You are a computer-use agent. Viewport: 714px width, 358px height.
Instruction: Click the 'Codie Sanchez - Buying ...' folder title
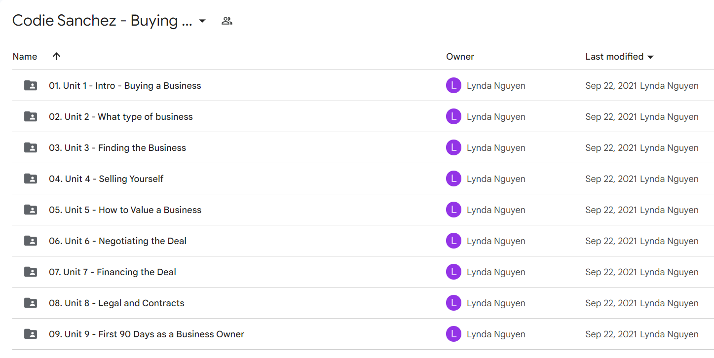(102, 21)
